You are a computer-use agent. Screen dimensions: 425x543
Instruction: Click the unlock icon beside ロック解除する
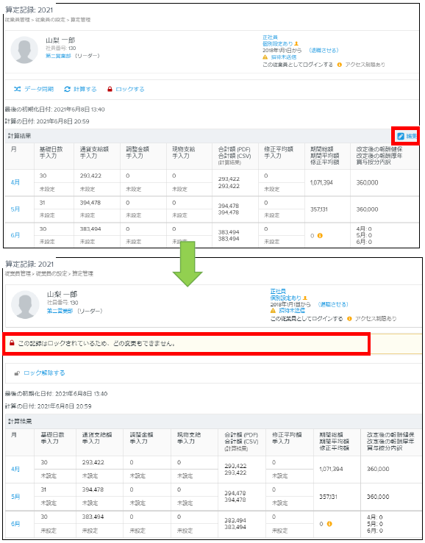pyautogui.click(x=17, y=373)
